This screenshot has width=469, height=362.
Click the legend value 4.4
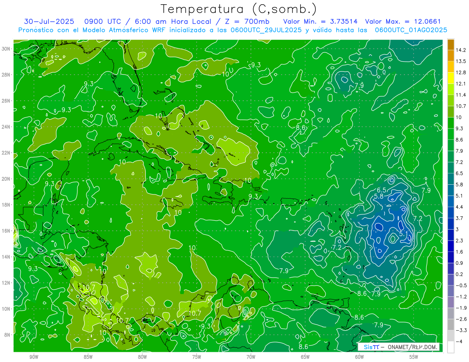point(460,207)
